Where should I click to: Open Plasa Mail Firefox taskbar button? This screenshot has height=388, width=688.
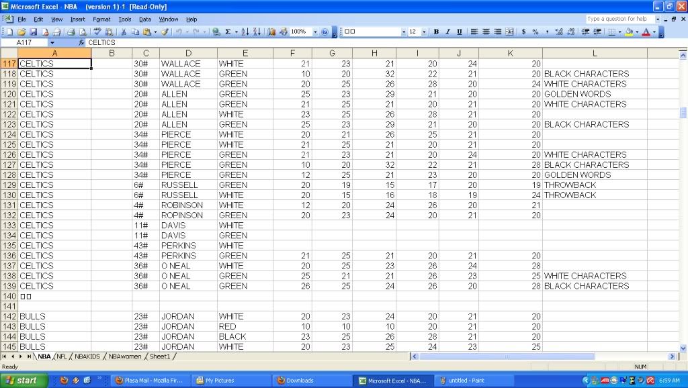149,381
